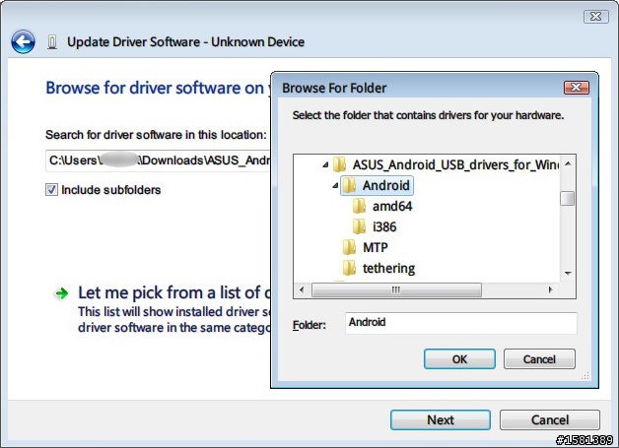Toggle the Include subfolders checkbox
The image size is (619, 448).
51,190
